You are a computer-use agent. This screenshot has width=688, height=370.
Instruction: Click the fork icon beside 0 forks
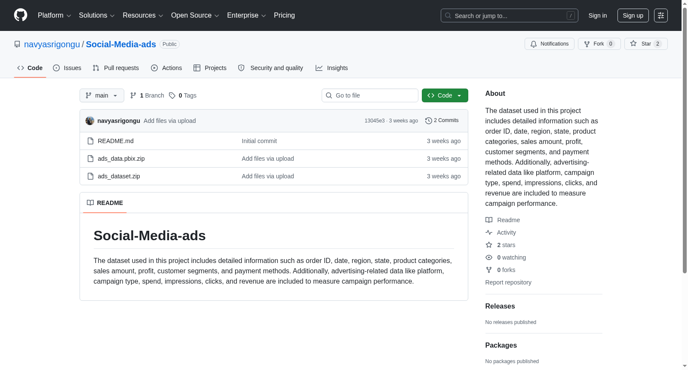(489, 270)
